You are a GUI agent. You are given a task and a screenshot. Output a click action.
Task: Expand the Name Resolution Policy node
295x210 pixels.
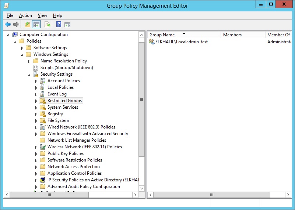[x=29, y=61]
